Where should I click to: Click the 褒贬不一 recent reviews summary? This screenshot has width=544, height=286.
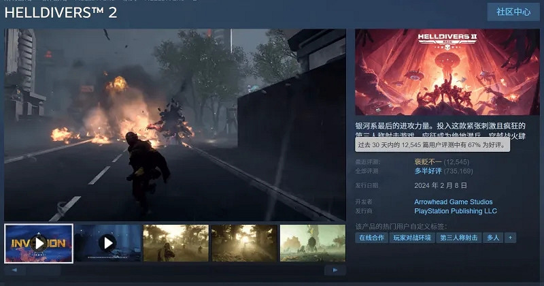click(x=428, y=162)
